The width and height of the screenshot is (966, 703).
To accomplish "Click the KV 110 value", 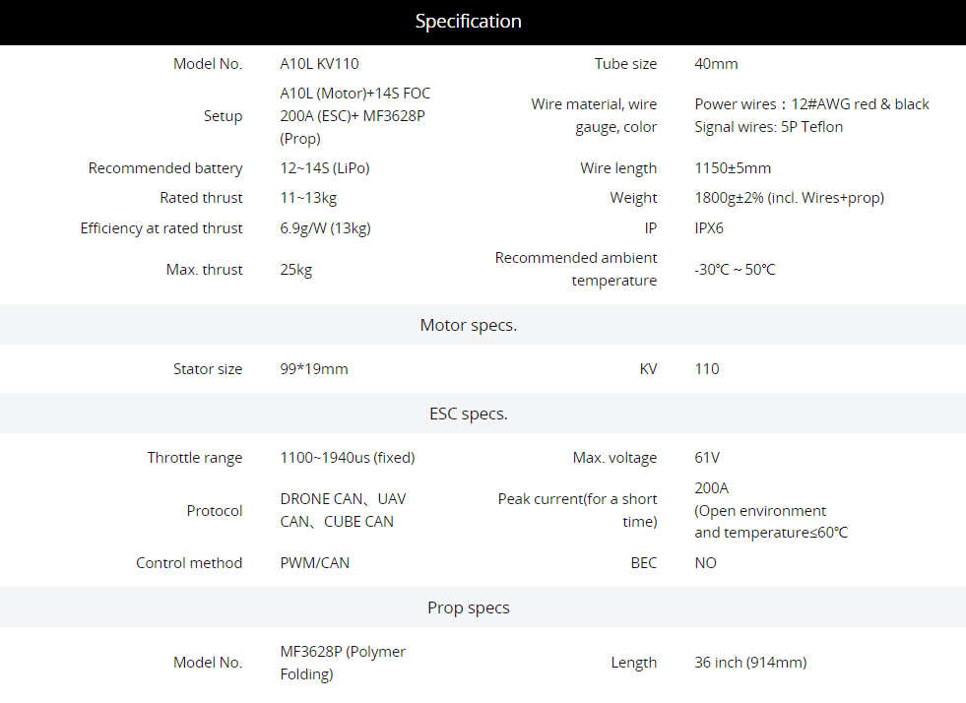I will pos(707,368).
